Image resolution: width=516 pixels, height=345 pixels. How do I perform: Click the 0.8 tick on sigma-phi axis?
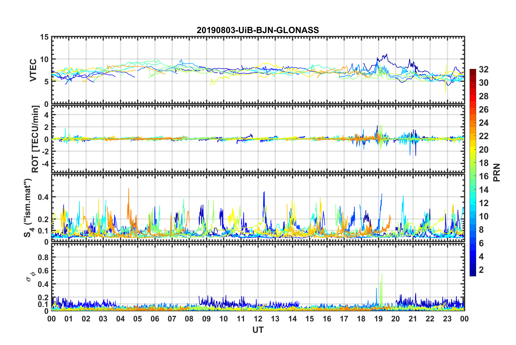pos(43,257)
